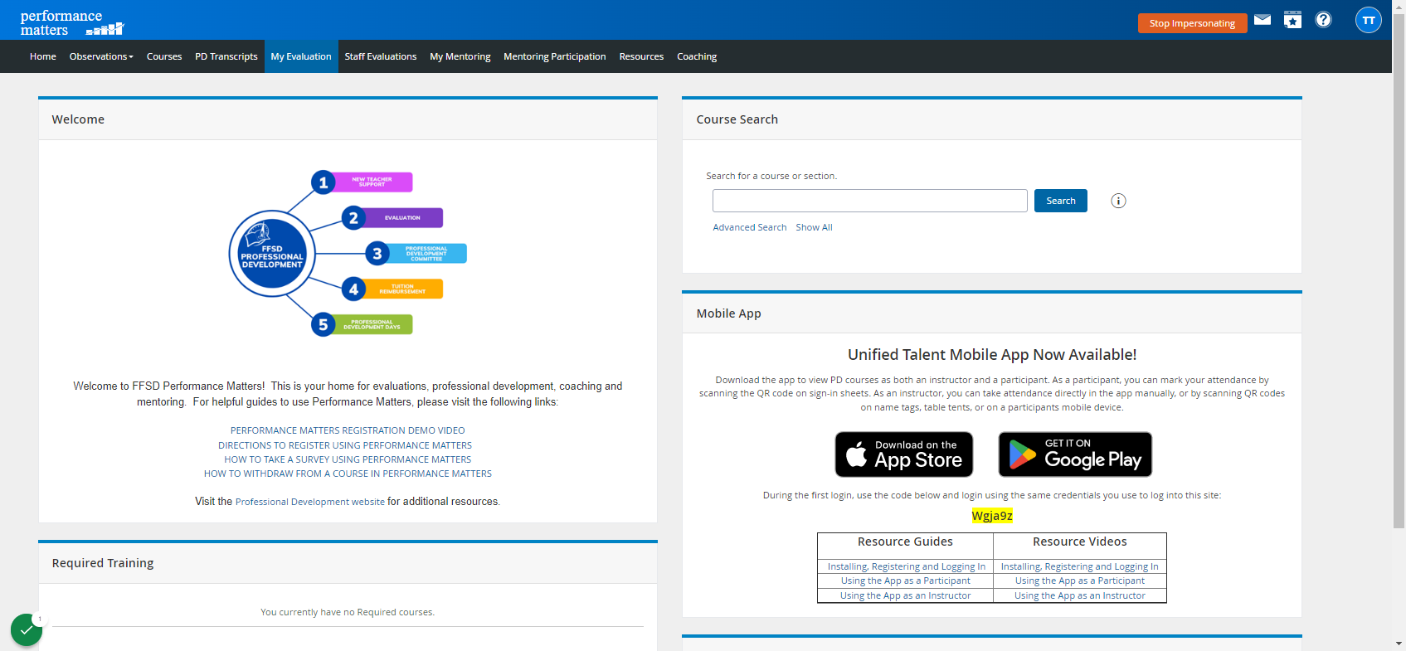This screenshot has height=651, width=1406.
Task: Open the Professional Development website link
Action: [x=310, y=502]
